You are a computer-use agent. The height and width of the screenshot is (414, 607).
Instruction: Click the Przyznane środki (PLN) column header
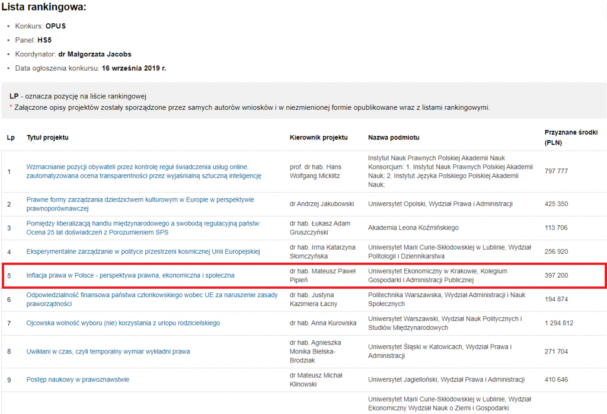click(x=566, y=138)
